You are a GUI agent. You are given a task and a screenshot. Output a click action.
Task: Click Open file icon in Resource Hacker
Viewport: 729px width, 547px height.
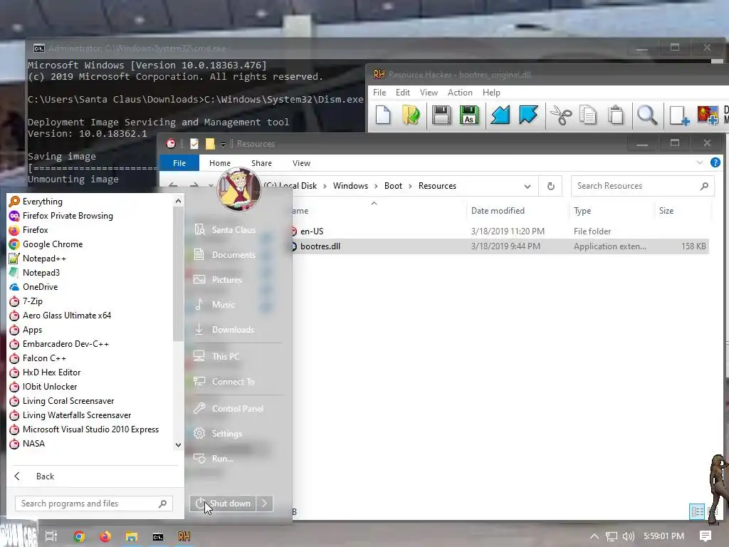tap(411, 115)
